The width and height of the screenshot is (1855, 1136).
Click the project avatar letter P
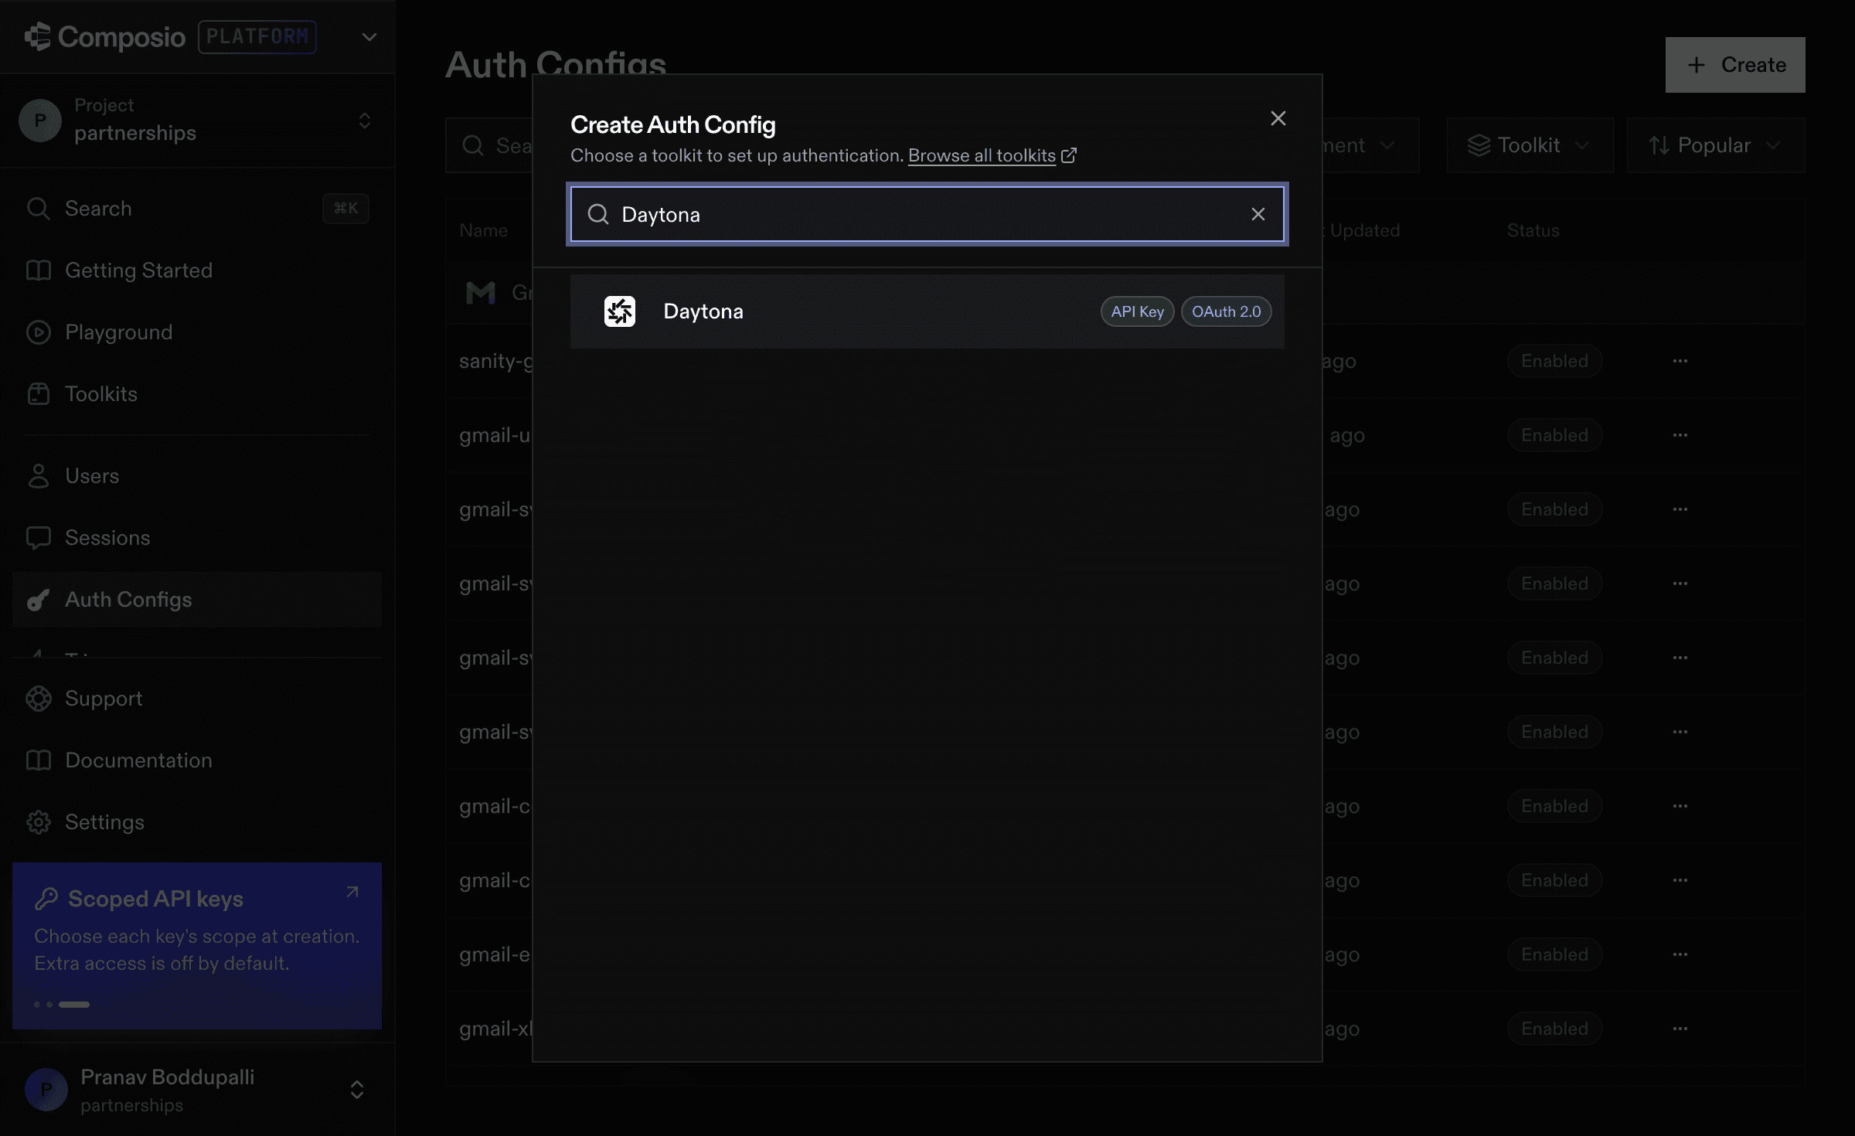tap(40, 121)
